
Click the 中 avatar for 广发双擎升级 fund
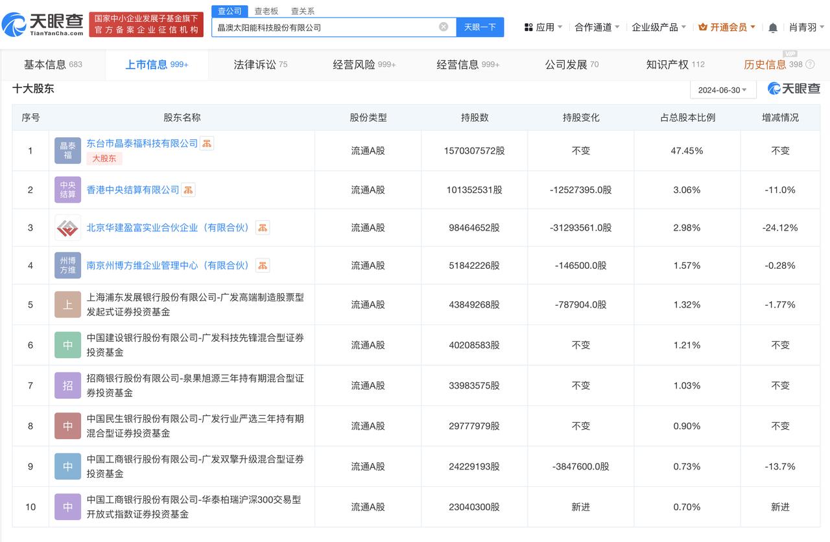pyautogui.click(x=68, y=466)
